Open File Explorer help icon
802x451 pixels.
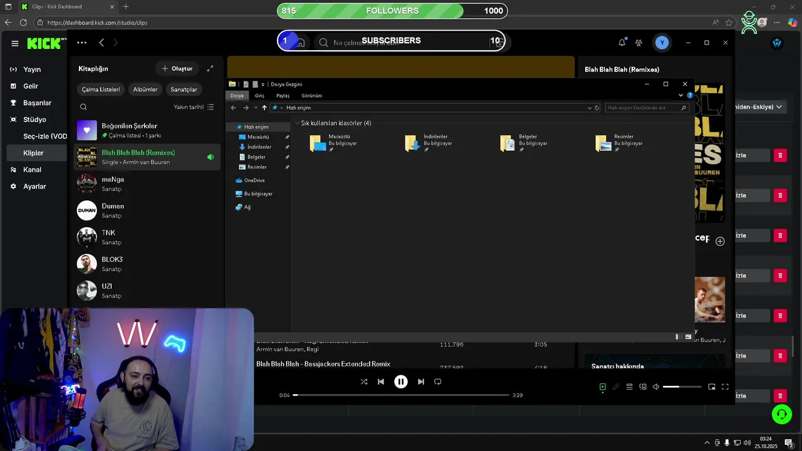coord(690,95)
